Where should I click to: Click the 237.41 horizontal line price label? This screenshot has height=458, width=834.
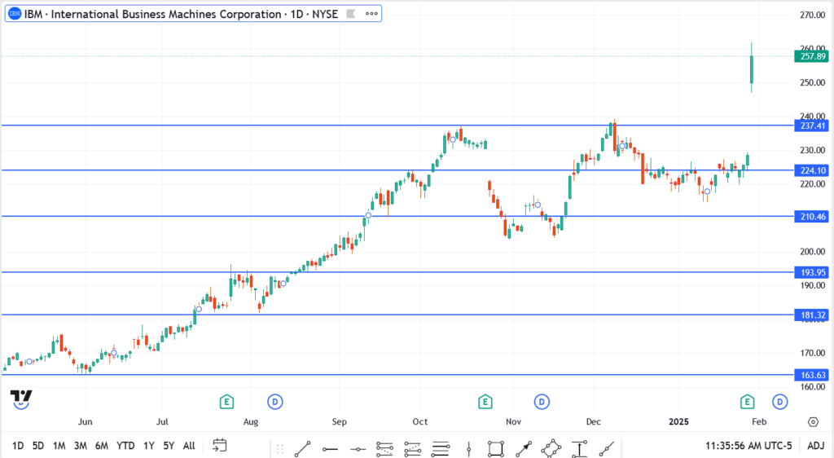(811, 126)
